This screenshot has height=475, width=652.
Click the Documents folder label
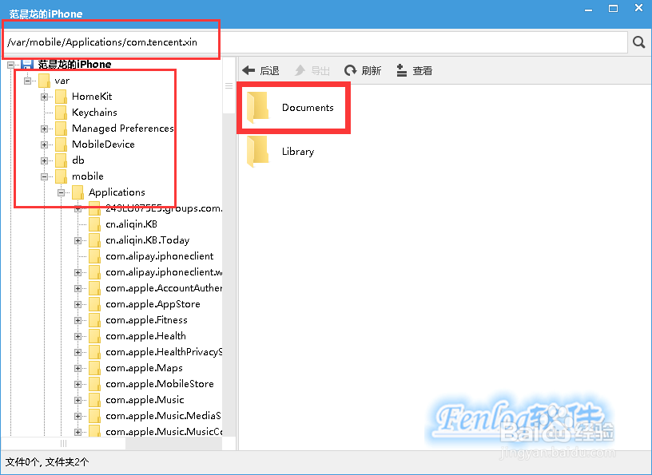point(308,108)
